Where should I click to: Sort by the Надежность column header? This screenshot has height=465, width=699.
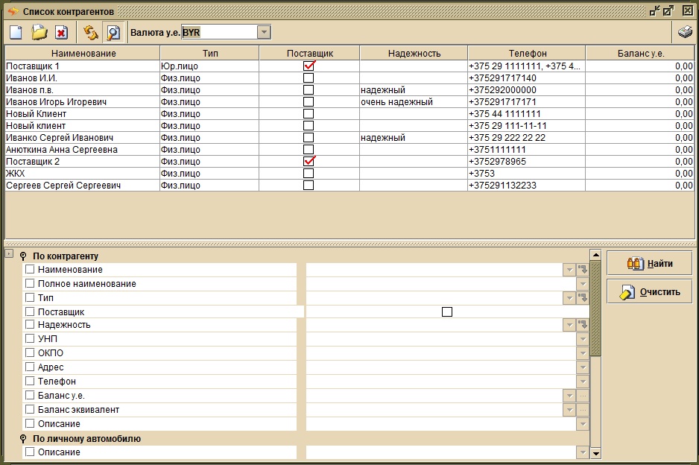pos(414,54)
